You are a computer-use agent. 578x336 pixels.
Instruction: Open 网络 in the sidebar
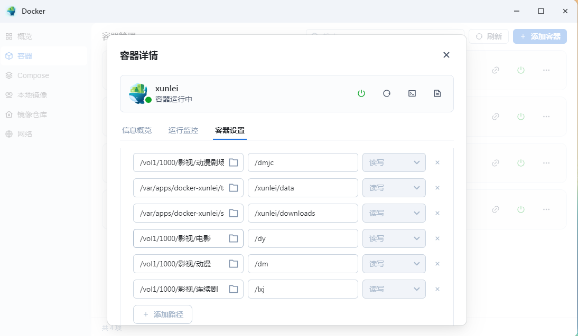pos(43,134)
